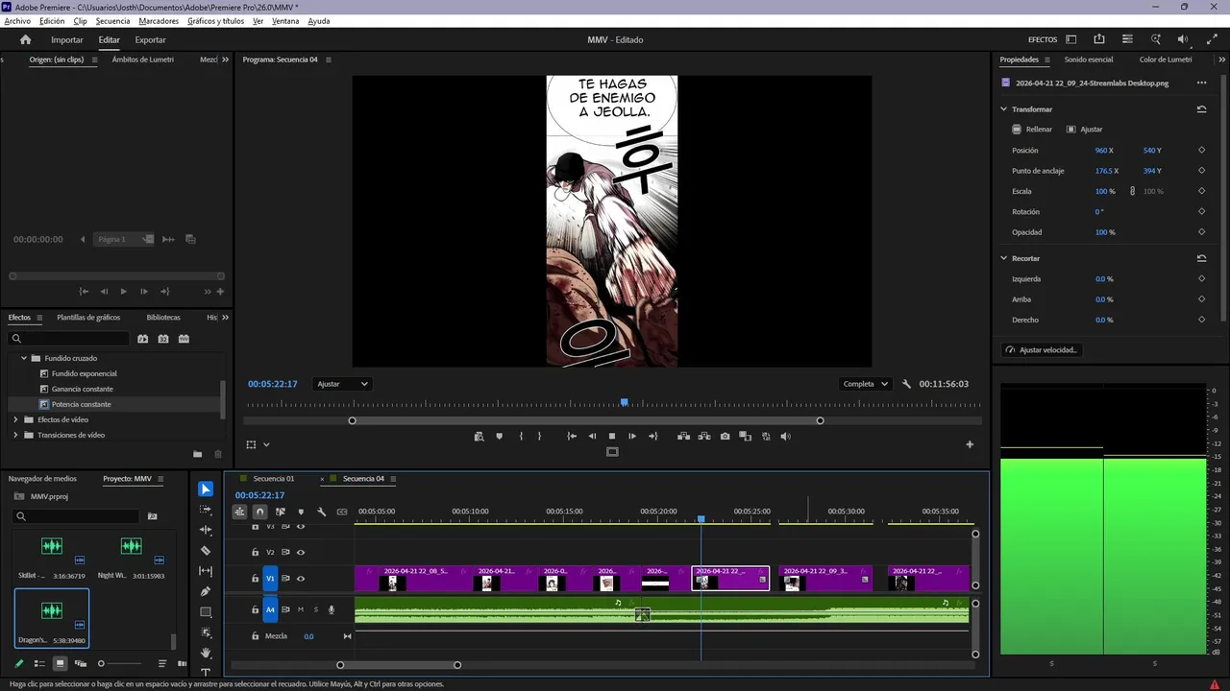The image size is (1230, 691).
Task: Open Program monitor settings wrench
Action: pos(906,384)
